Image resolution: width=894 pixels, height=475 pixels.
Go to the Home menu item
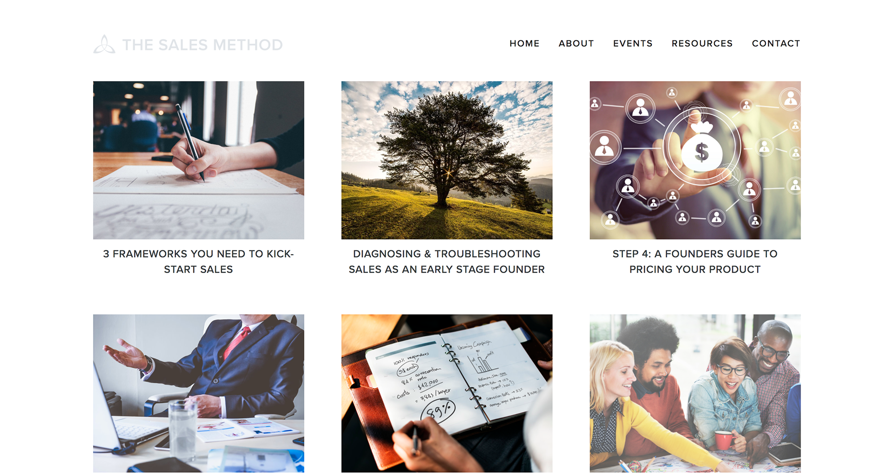click(524, 43)
